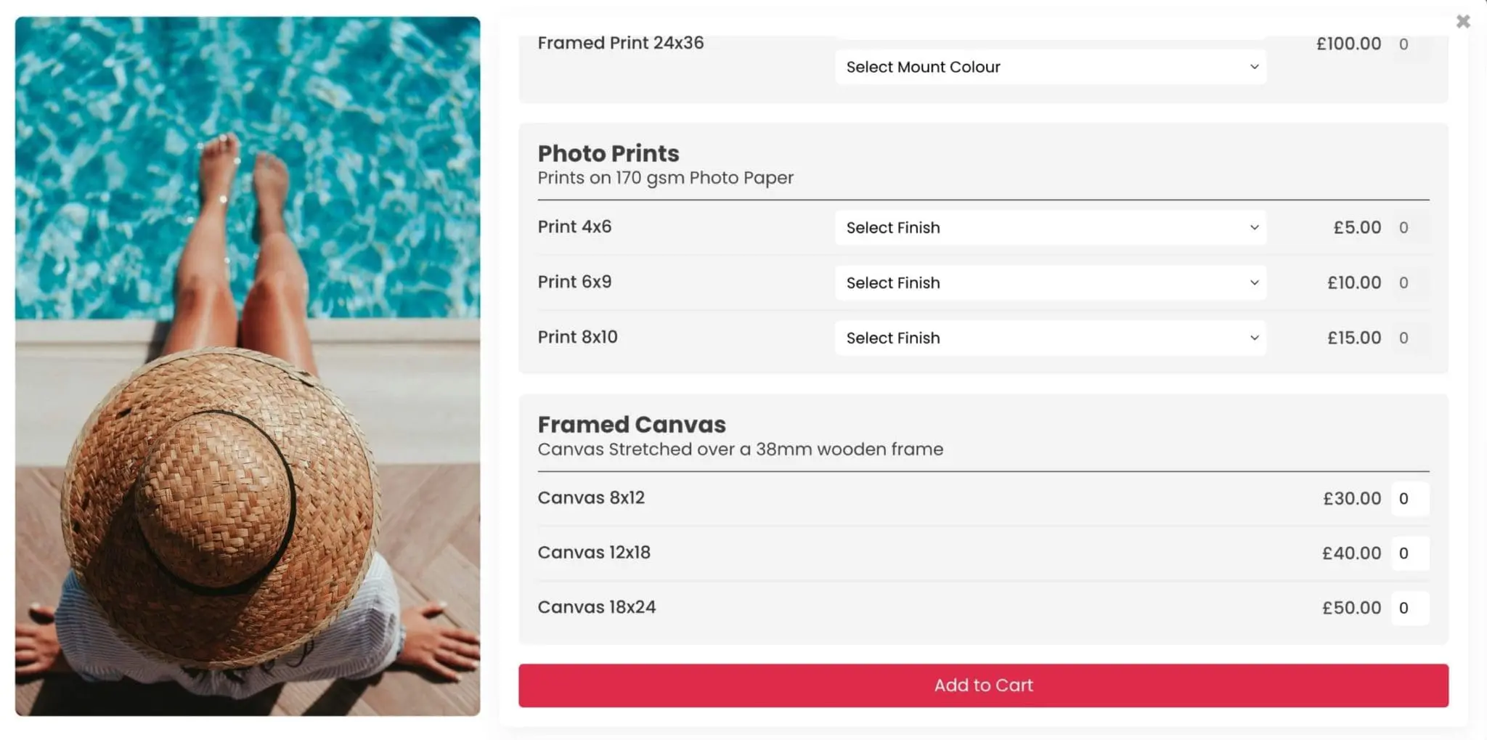Click the chevron icon beside Print 8x10 finish
This screenshot has width=1487, height=740.
(1254, 338)
